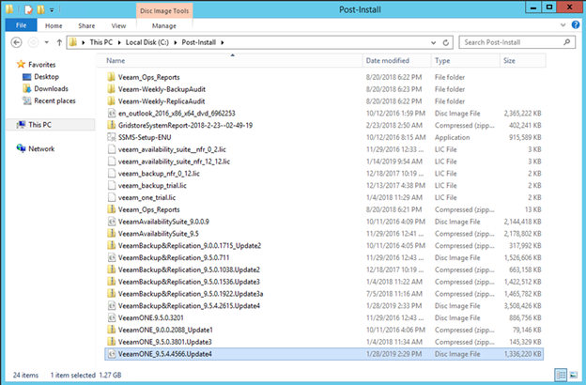This screenshot has width=586, height=385.
Task: Refresh the current folder view
Action: [x=446, y=42]
